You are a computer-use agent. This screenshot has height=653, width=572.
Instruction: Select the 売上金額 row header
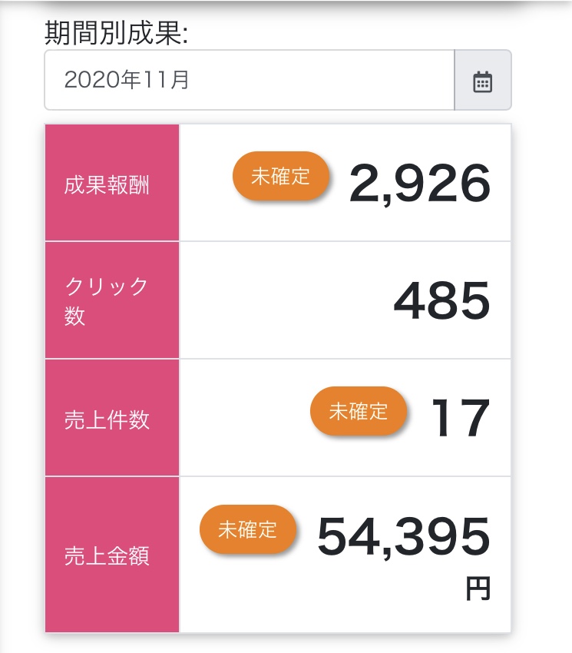tap(112, 555)
